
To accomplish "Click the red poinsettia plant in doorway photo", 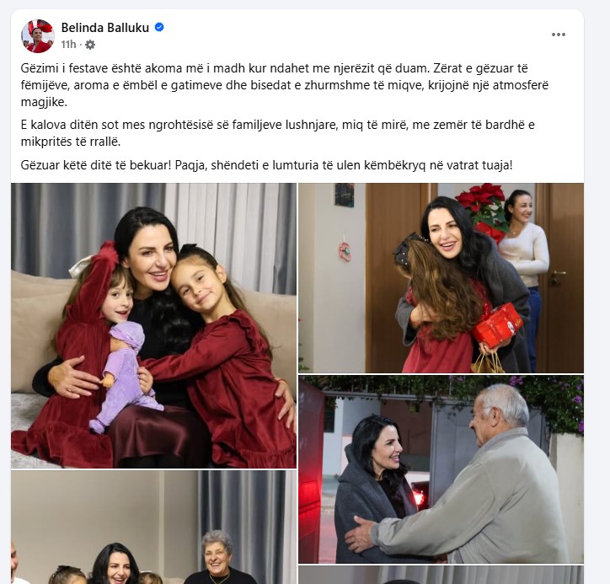I will click(483, 211).
